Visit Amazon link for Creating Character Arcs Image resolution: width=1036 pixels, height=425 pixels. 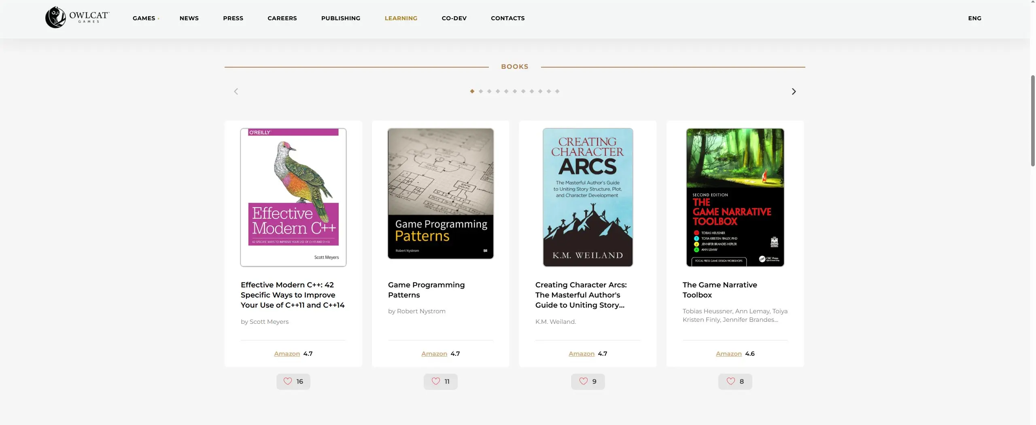point(581,353)
